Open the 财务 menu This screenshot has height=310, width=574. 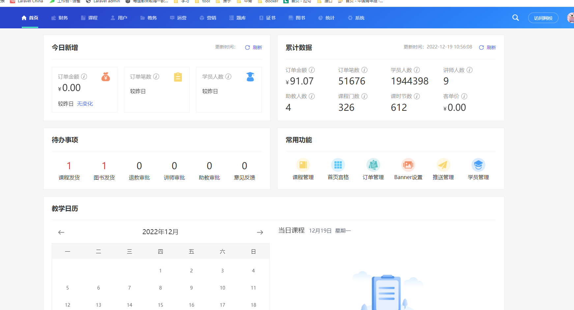(60, 18)
